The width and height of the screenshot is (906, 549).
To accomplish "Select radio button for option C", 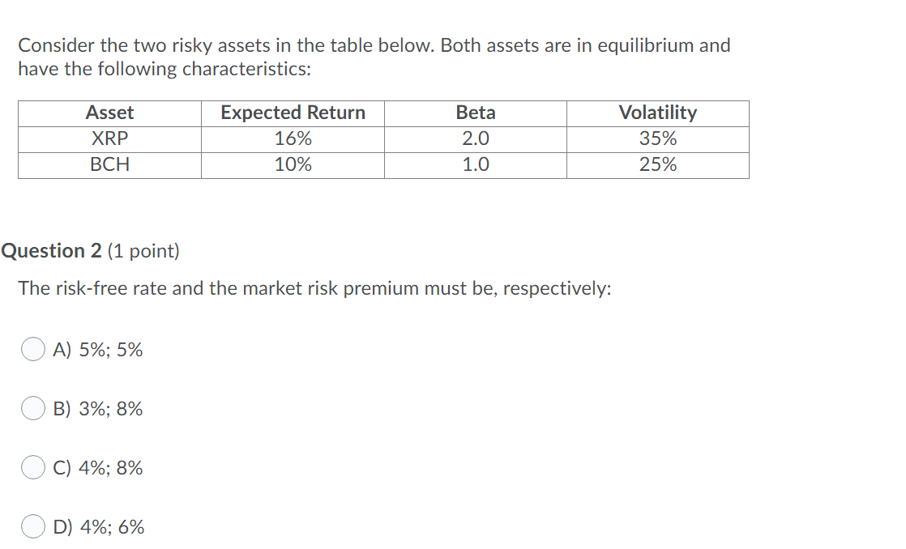I will (33, 467).
